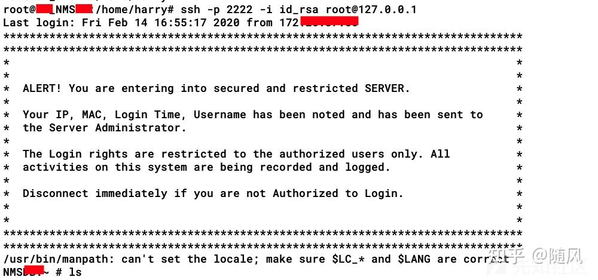Click the ls command at bottom prompt
This screenshot has width=598, height=280.
coord(75,272)
